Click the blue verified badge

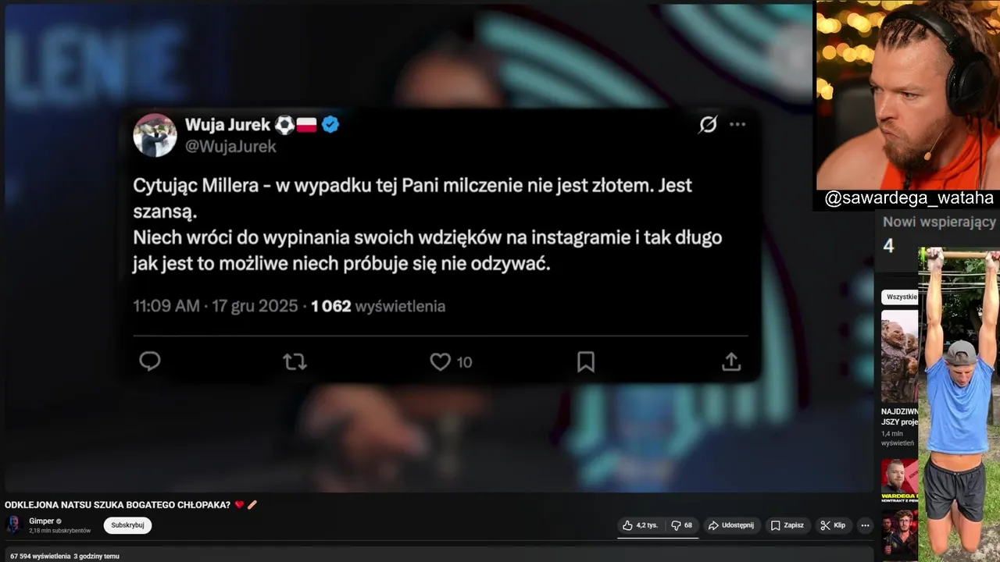point(330,124)
